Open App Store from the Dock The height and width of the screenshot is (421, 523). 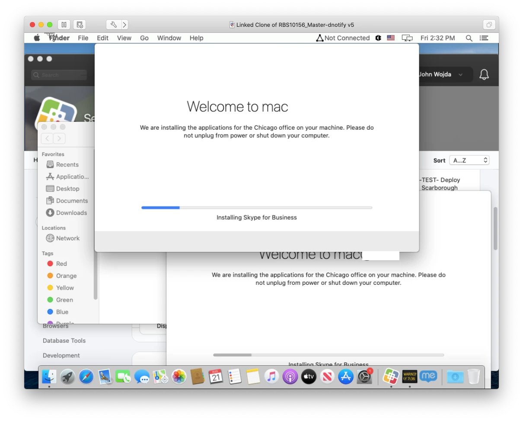tap(346, 377)
